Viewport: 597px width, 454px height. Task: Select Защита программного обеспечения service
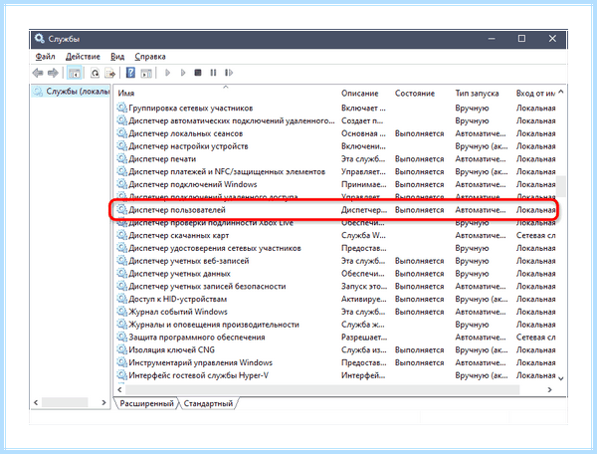click(336, 338)
